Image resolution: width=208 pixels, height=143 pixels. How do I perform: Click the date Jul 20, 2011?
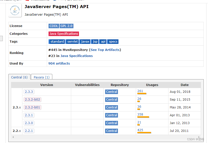tap(179, 131)
